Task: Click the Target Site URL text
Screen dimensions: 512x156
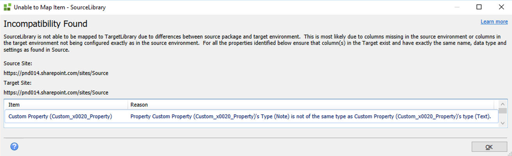Action: [x=56, y=93]
